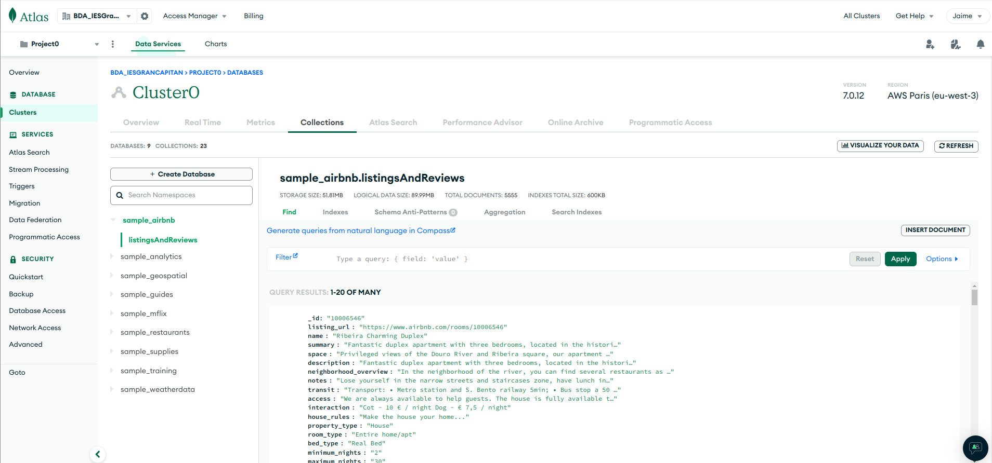Open Get Help dropdown menu

(915, 16)
